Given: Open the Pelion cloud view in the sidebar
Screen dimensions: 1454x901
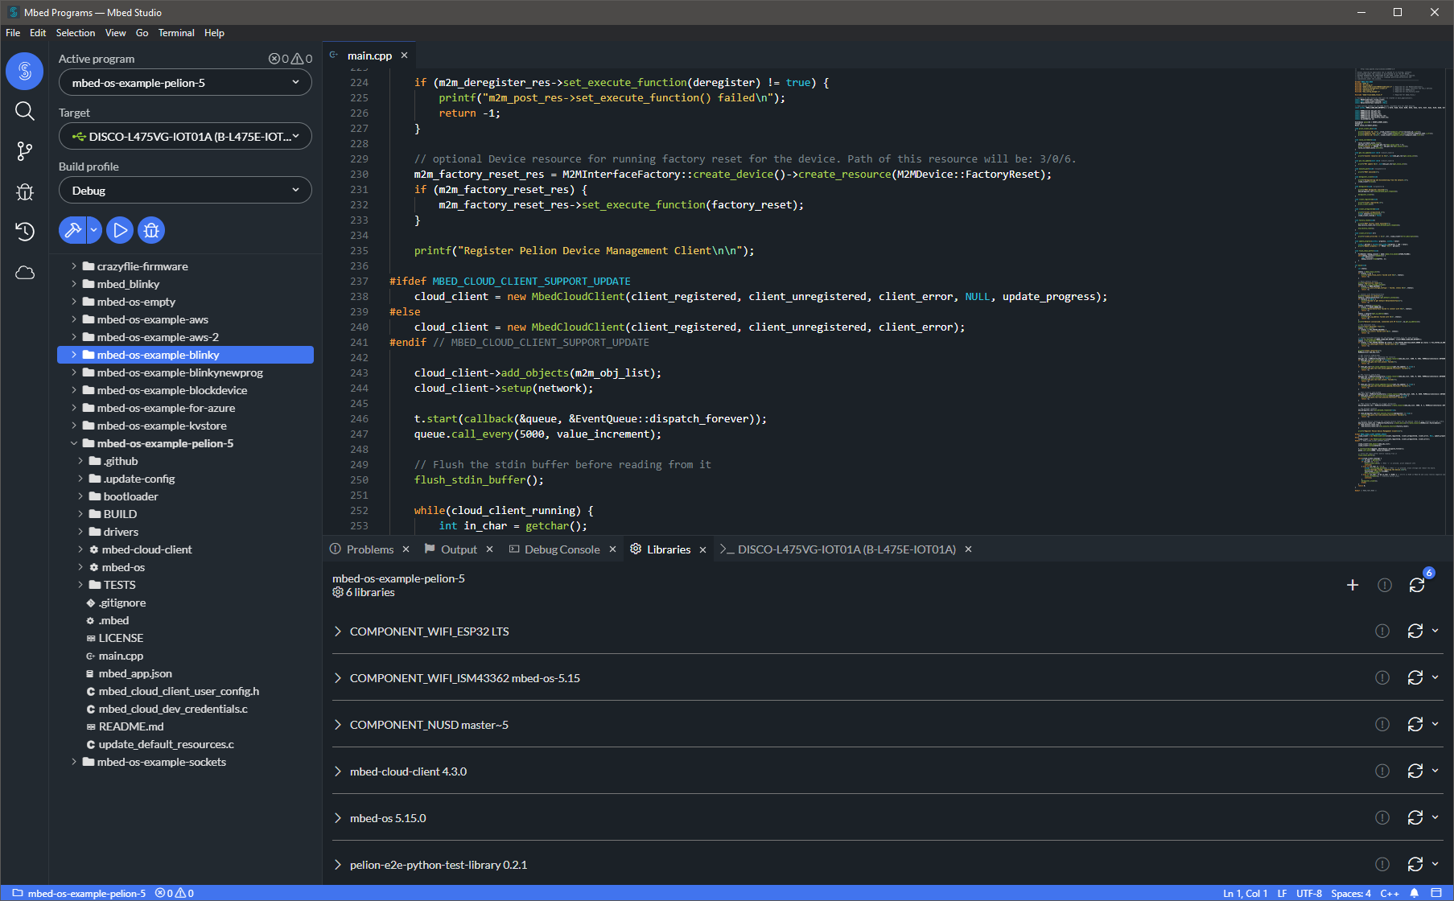Looking at the screenshot, I should pyautogui.click(x=25, y=273).
